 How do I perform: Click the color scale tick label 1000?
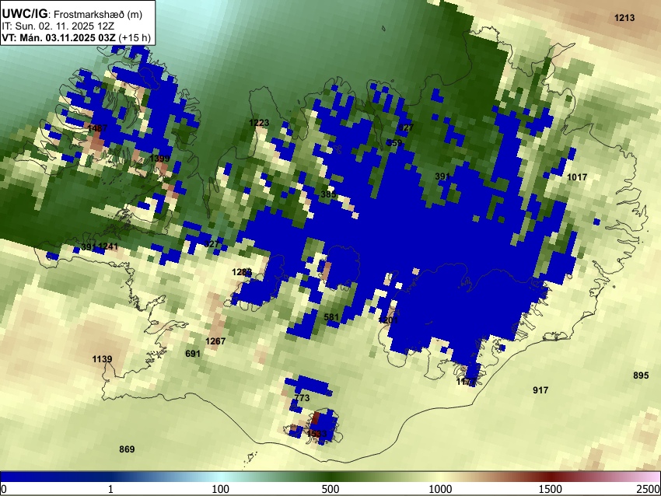click(x=440, y=489)
